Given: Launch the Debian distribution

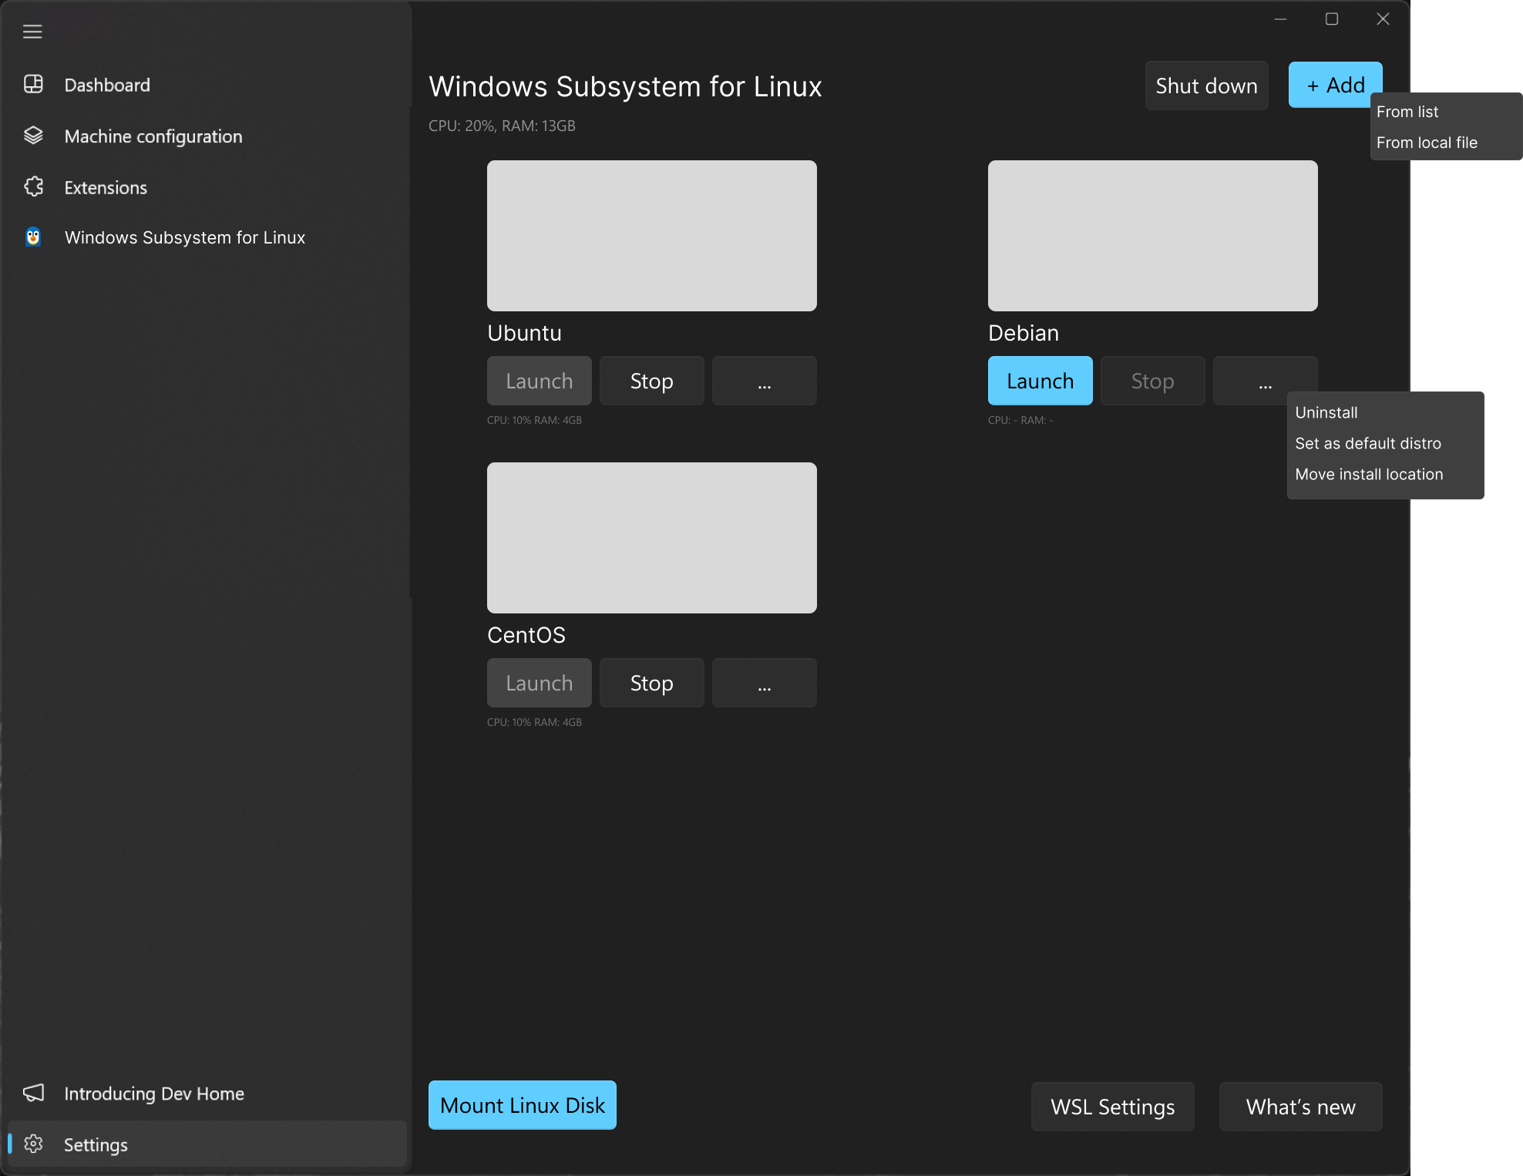Looking at the screenshot, I should coord(1040,380).
